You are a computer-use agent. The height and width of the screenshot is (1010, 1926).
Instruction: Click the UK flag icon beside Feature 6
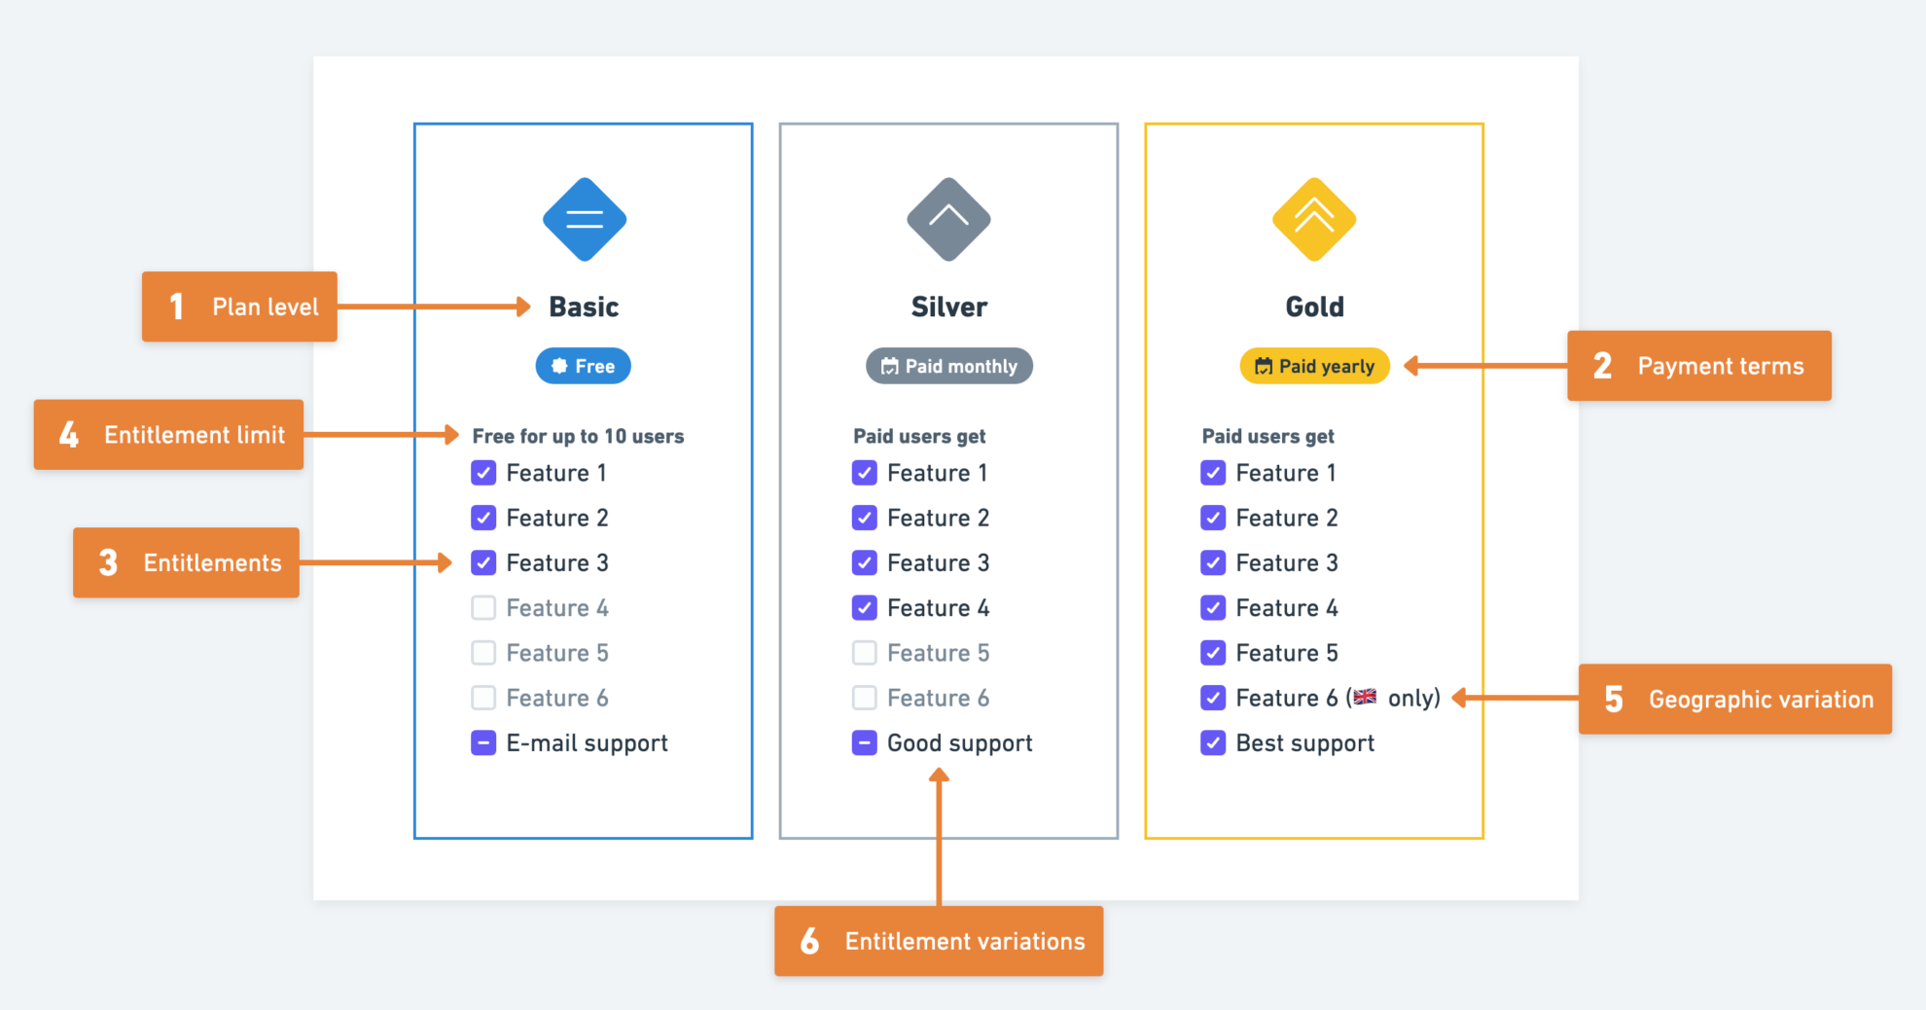tap(1365, 697)
